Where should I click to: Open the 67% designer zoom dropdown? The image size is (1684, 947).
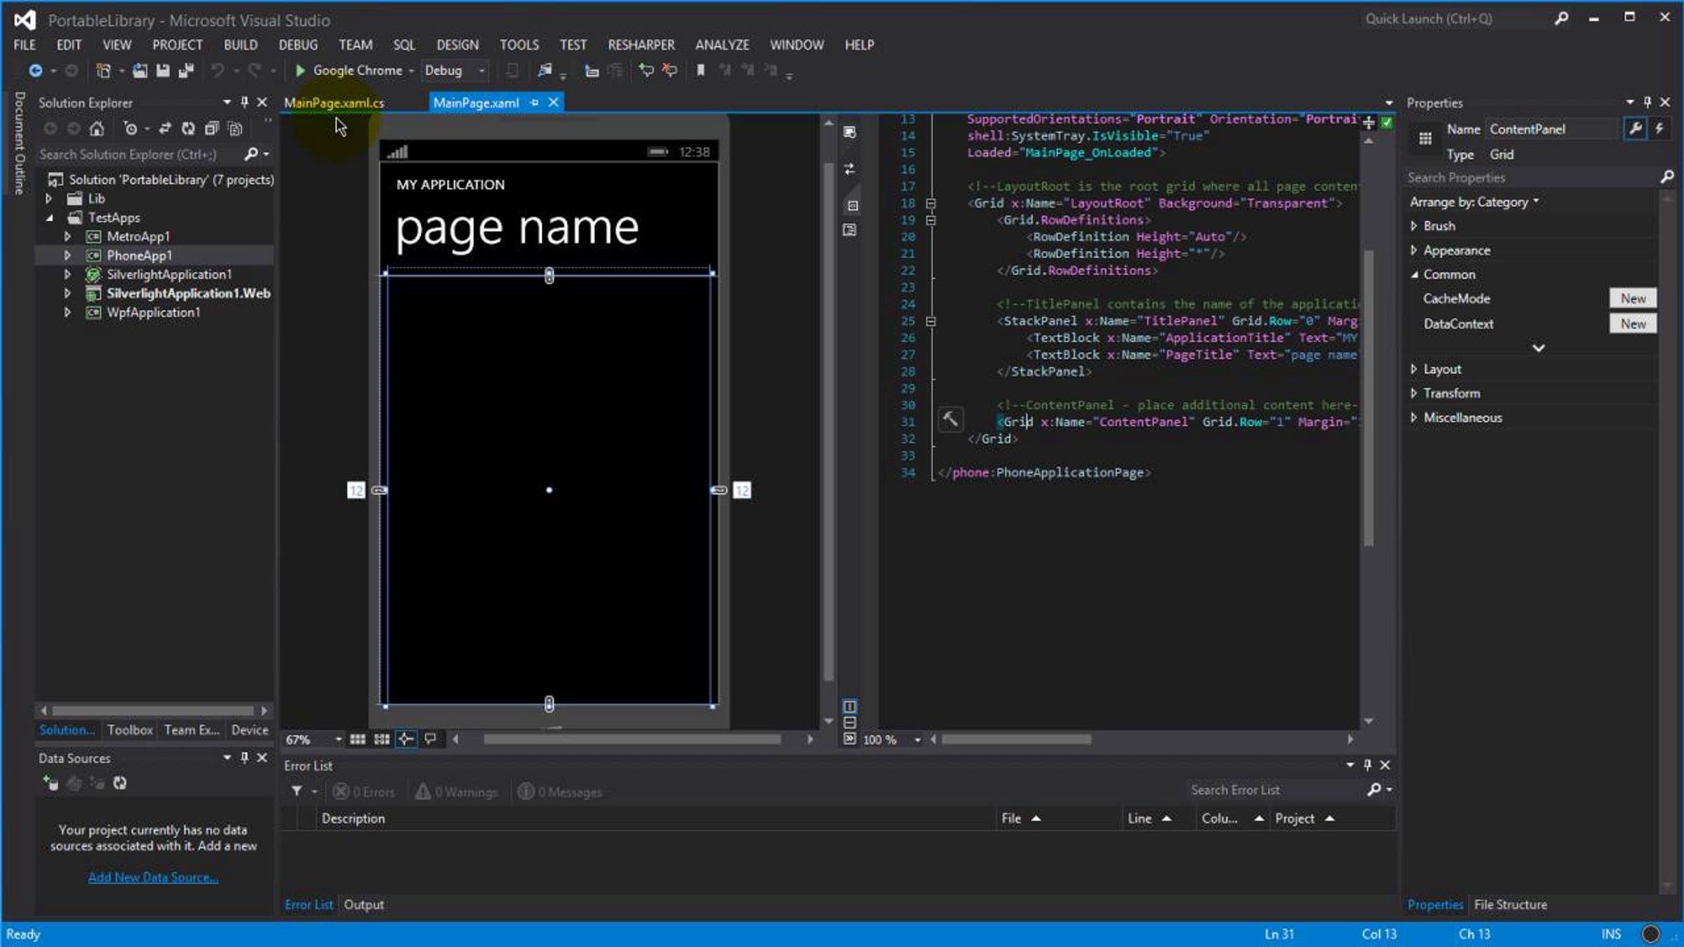click(x=338, y=739)
